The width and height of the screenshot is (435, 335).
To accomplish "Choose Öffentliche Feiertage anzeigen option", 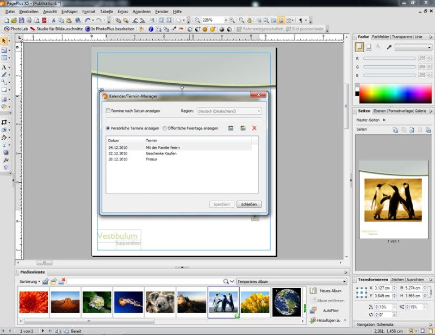I will pos(165,128).
